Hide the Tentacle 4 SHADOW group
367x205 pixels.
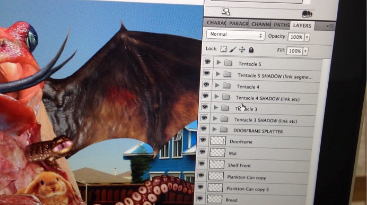tap(205, 96)
